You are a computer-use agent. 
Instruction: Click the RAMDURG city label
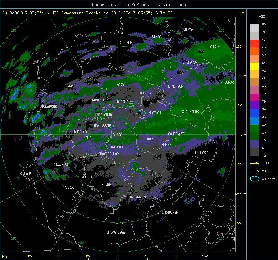pos(99,100)
